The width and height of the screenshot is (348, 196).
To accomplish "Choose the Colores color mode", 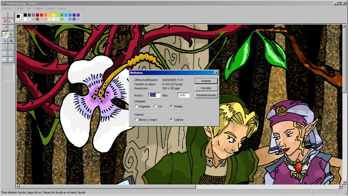I will (177, 120).
